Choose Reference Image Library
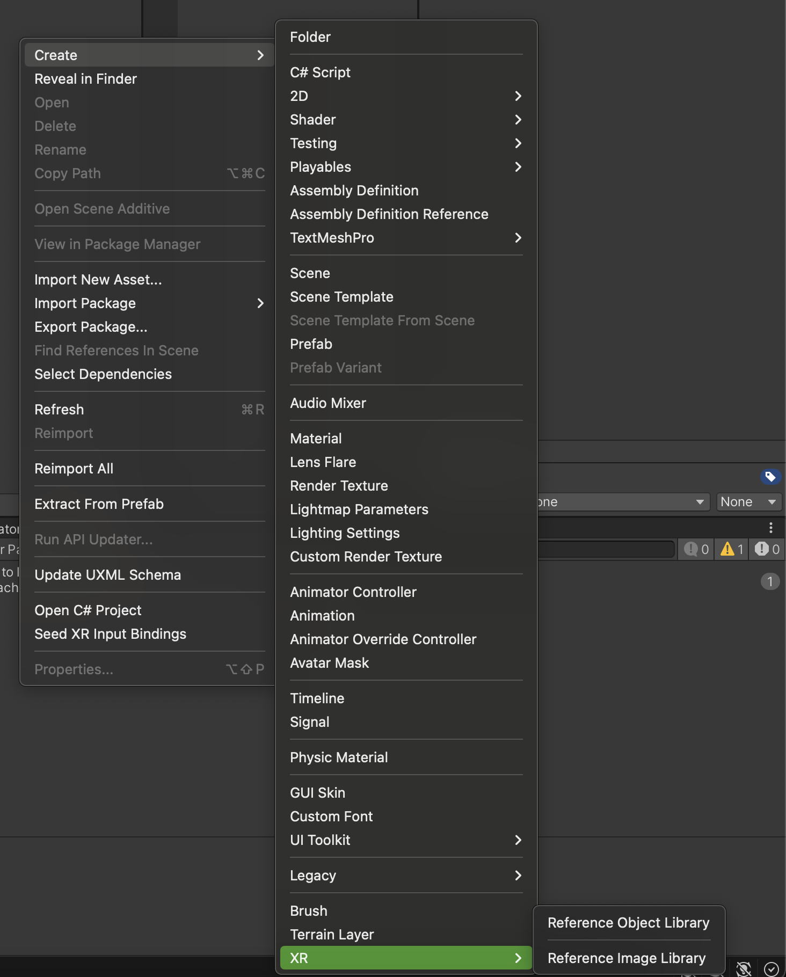 [629, 958]
